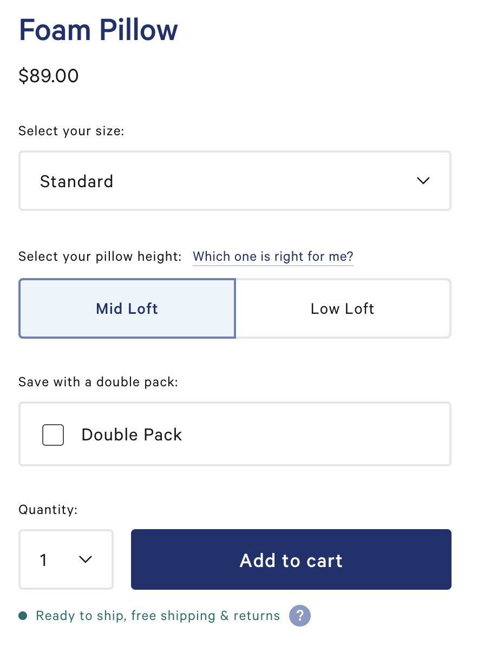Click the Foam Pillow product title

[98, 30]
